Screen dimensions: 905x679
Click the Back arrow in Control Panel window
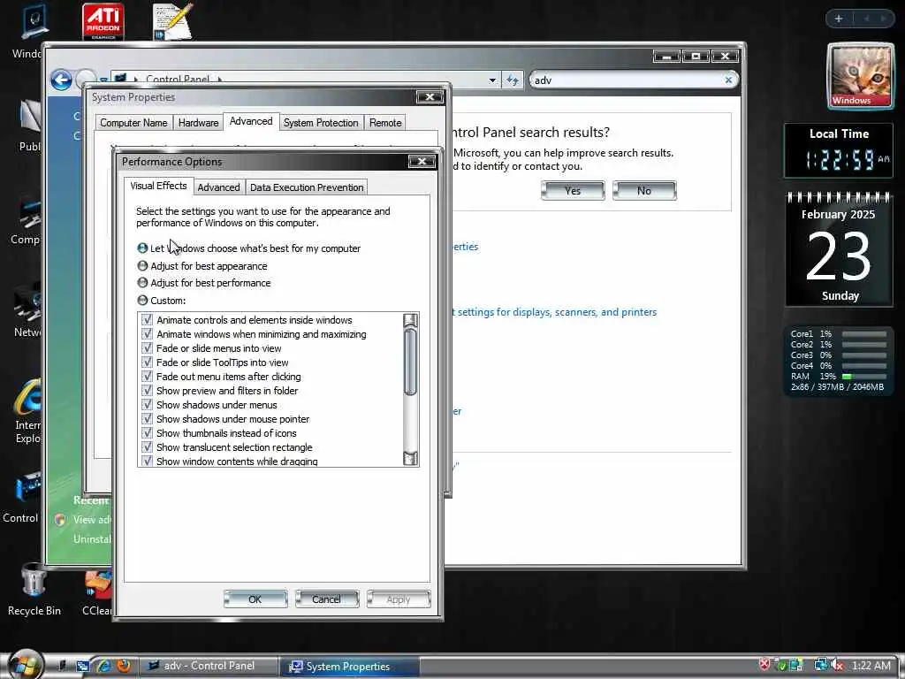61,80
